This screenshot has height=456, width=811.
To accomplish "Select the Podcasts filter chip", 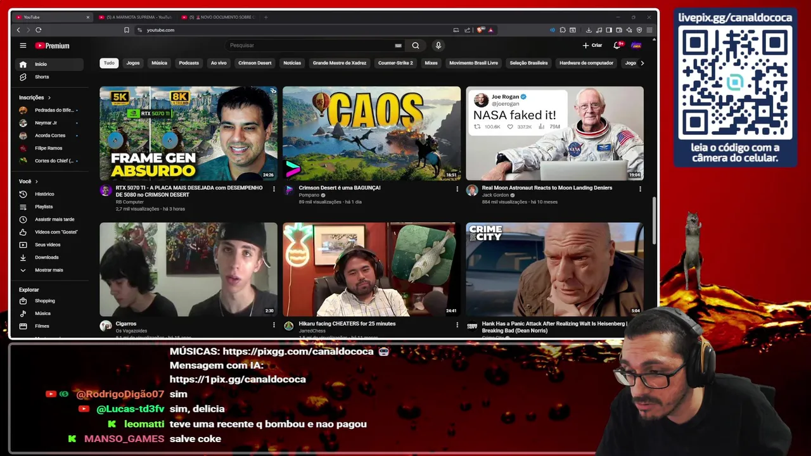I will (189, 63).
